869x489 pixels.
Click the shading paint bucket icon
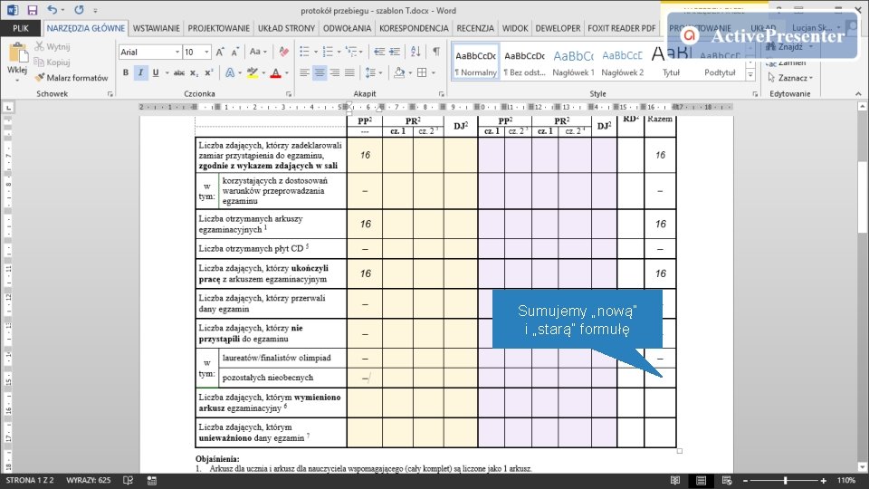[x=399, y=72]
